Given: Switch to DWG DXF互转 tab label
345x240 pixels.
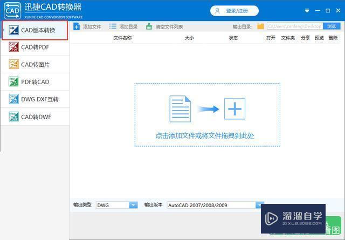Looking at the screenshot, I should point(40,99).
